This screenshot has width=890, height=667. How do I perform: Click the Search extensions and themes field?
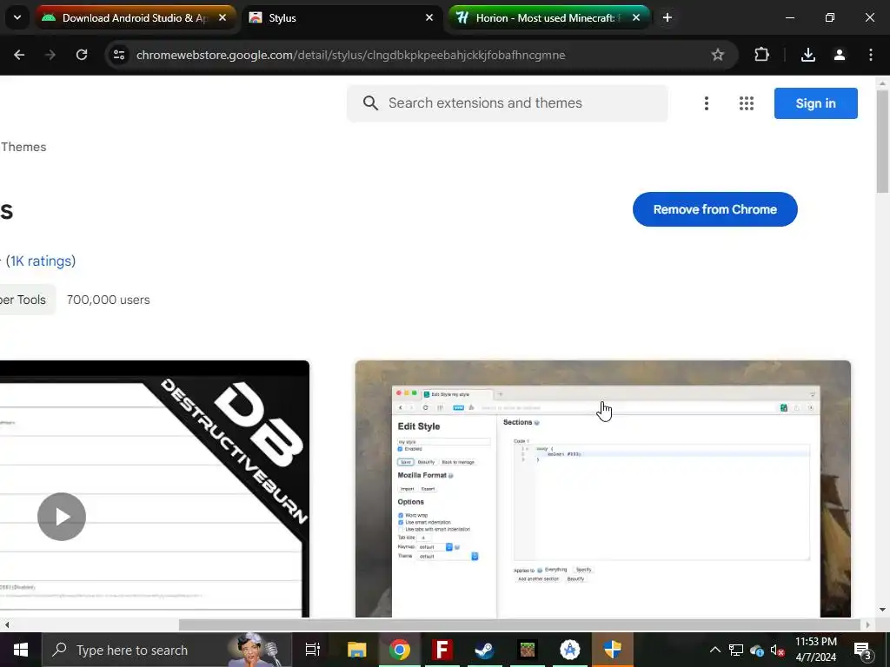tap(508, 103)
